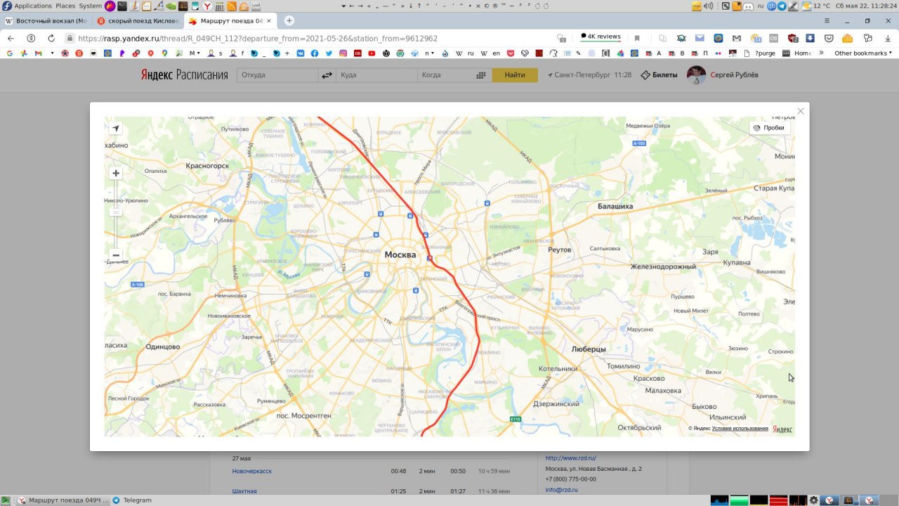The height and width of the screenshot is (506, 899).
Task: Open the YouTube bookmark
Action: point(372,53)
